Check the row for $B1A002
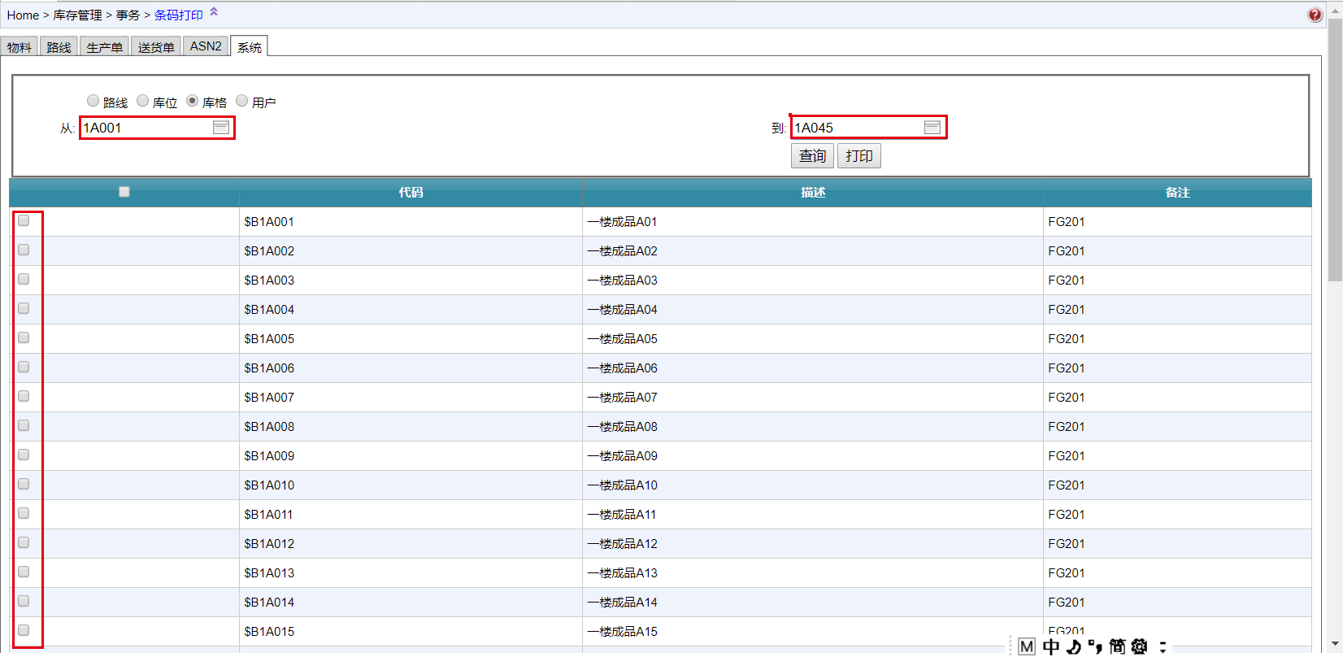The image size is (1343, 657). [x=24, y=250]
